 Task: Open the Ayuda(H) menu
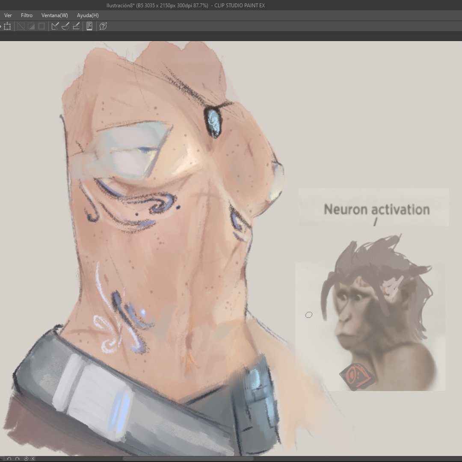88,15
